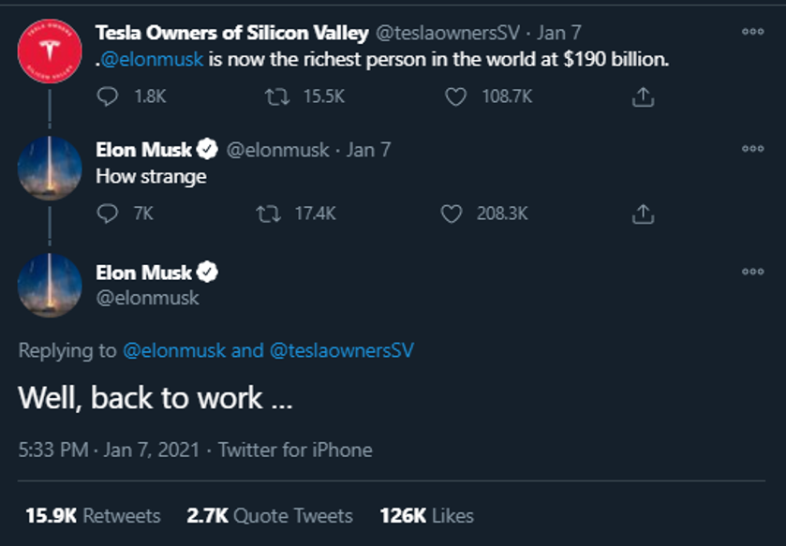Open more options for "Well, back to work" tweet

pos(752,272)
